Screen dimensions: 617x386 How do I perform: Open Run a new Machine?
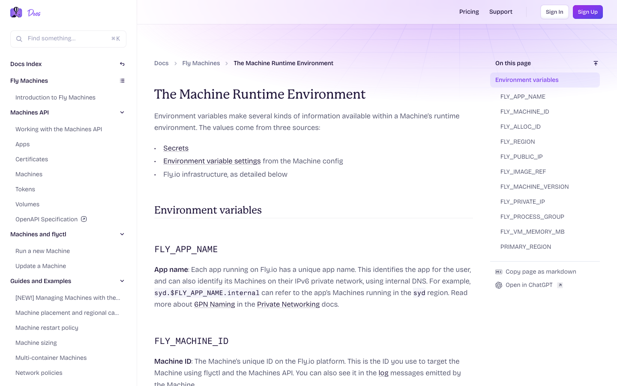coord(42,251)
